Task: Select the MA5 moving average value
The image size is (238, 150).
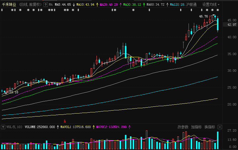Action: click(x=63, y=5)
